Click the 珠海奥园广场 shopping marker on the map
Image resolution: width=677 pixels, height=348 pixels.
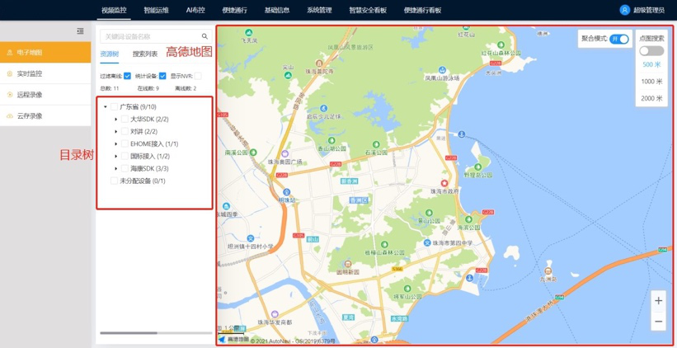[x=284, y=153]
